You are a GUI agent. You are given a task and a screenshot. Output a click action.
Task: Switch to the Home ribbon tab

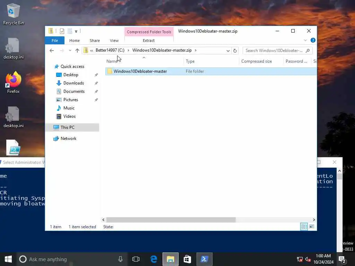[x=75, y=41]
